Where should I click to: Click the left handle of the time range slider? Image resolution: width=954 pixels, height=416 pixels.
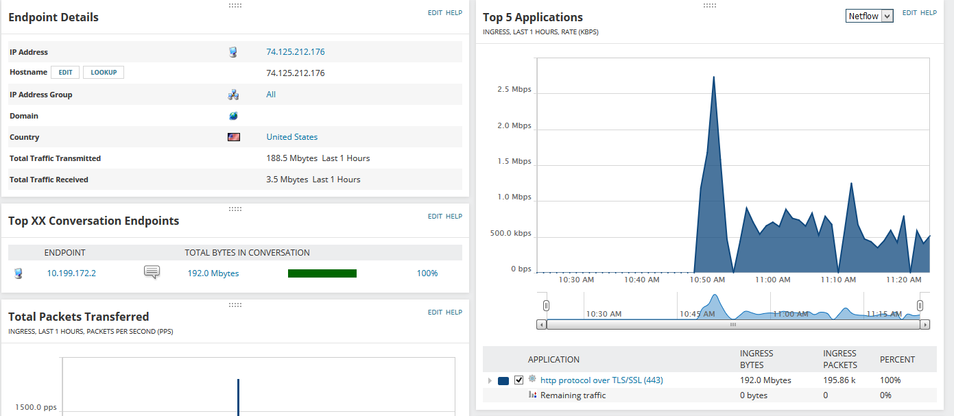546,305
